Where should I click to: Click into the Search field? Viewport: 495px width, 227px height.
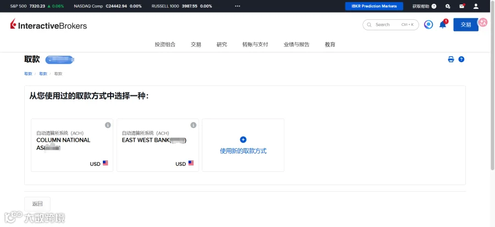click(x=391, y=25)
